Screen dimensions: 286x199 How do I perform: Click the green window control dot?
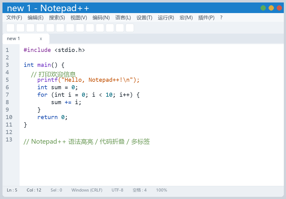coord(263,8)
